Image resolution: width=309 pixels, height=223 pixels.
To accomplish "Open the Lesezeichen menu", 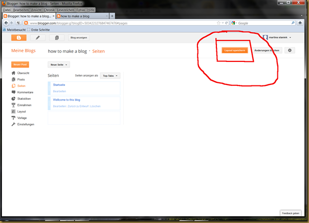I will tap(65, 10).
